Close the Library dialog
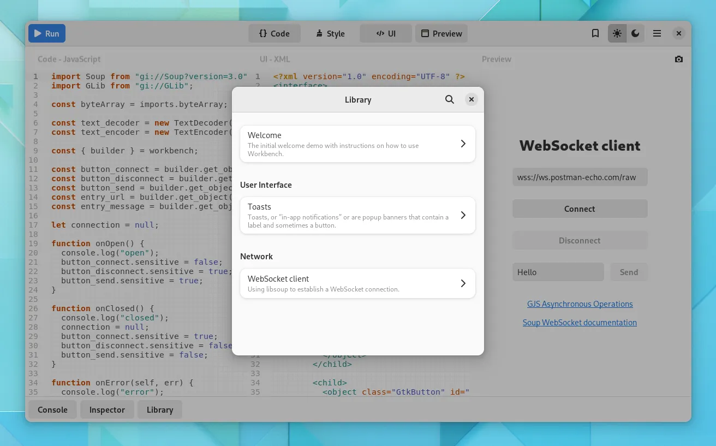 pos(472,99)
